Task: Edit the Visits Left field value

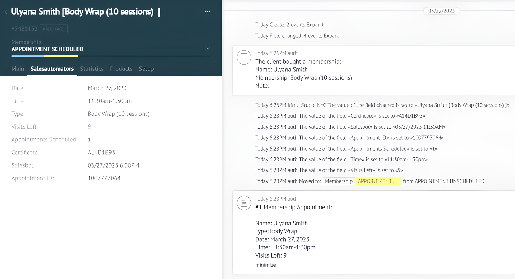Action: tap(89, 127)
